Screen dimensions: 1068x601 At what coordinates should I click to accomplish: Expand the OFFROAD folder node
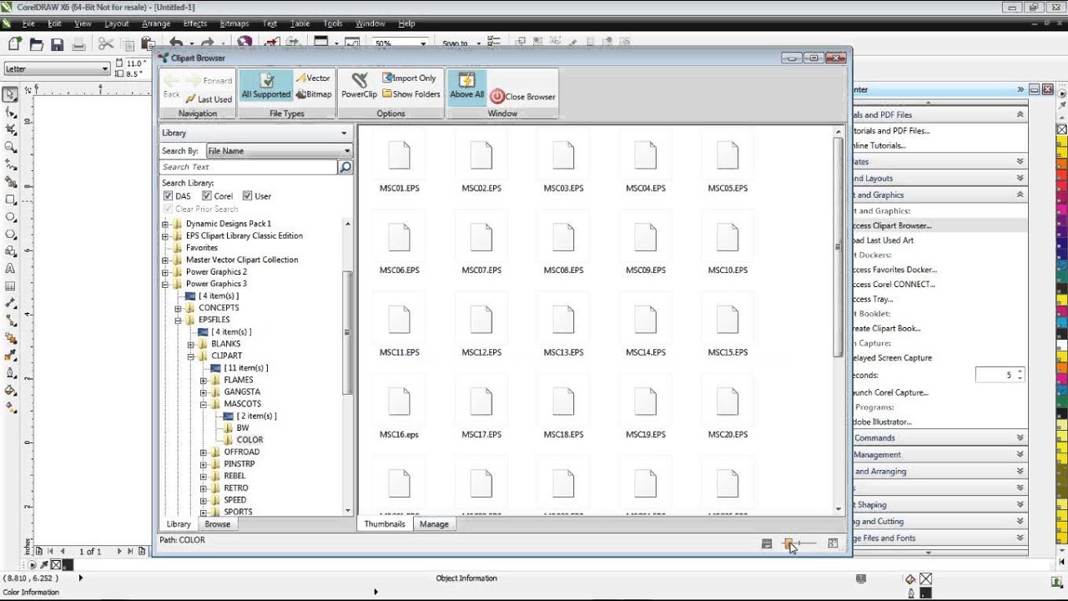204,452
